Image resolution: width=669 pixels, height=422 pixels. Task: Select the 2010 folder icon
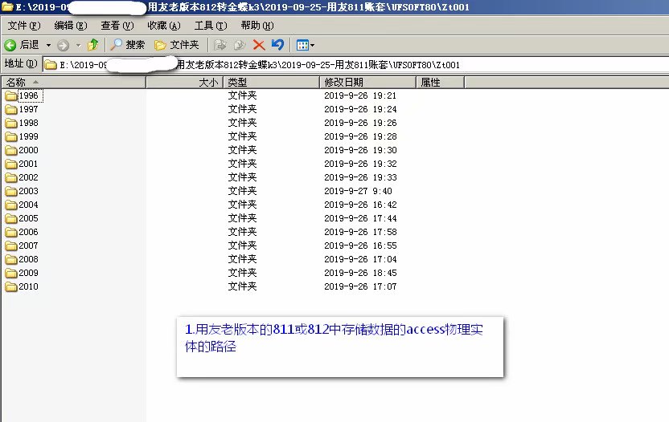pyautogui.click(x=11, y=286)
